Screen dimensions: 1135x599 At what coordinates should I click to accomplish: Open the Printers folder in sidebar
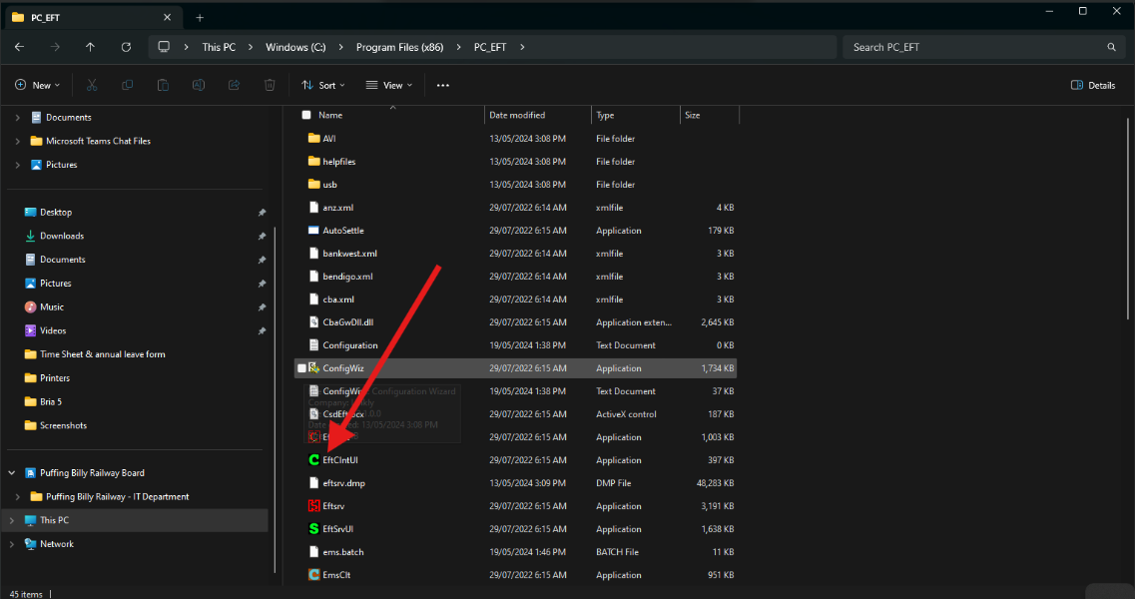click(x=55, y=378)
